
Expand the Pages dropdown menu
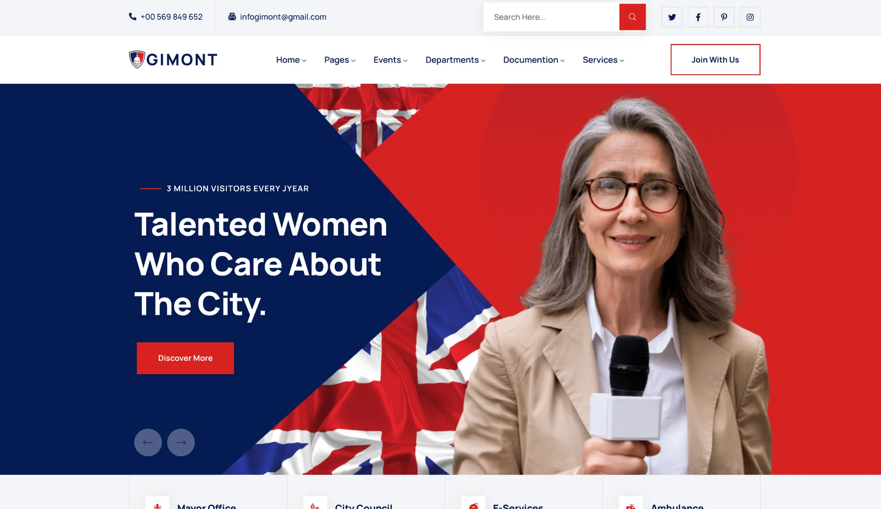tap(340, 60)
